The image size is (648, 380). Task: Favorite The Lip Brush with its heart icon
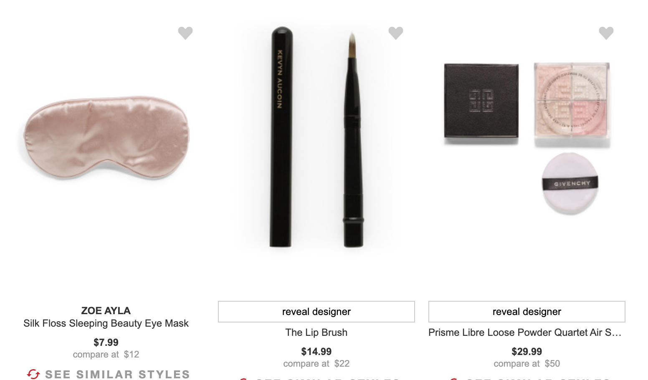(x=396, y=33)
